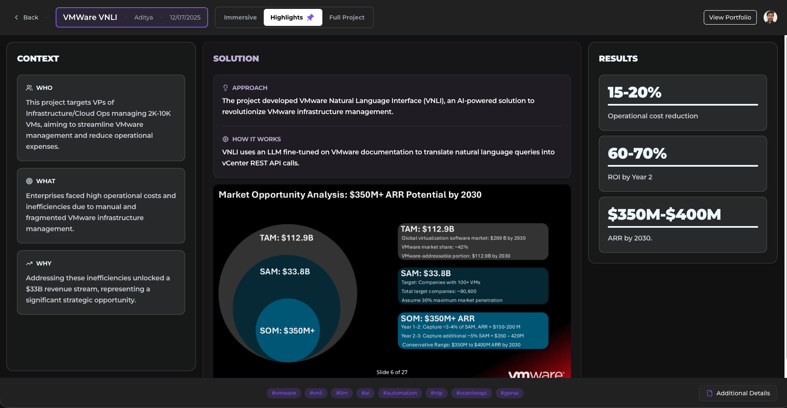This screenshot has height=408, width=787.
Task: Click the WHY card description text
Action: coord(98,289)
